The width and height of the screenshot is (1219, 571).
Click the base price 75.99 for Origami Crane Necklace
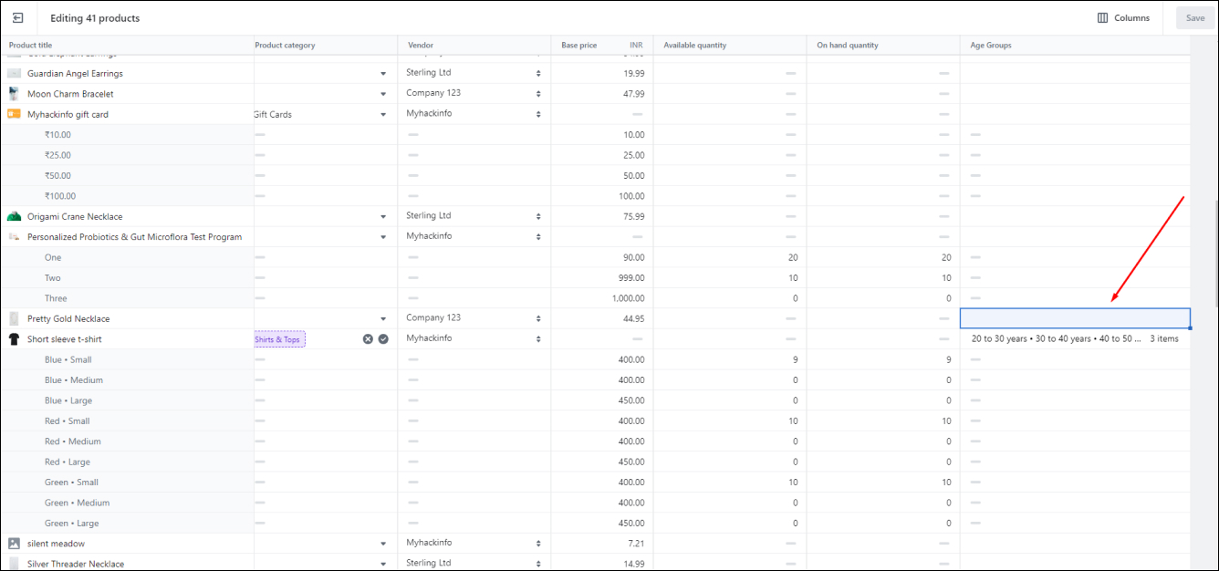coord(602,216)
